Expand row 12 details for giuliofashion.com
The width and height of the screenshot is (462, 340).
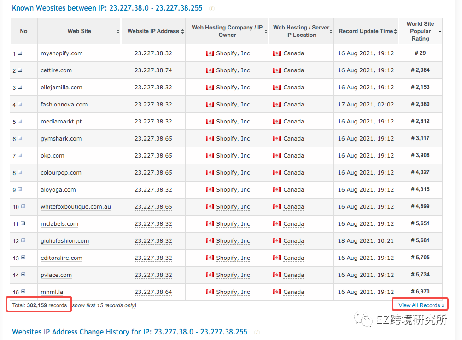click(x=23, y=240)
